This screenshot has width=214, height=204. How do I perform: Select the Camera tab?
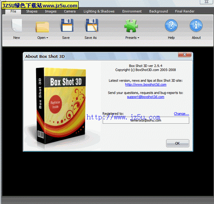(x=70, y=11)
